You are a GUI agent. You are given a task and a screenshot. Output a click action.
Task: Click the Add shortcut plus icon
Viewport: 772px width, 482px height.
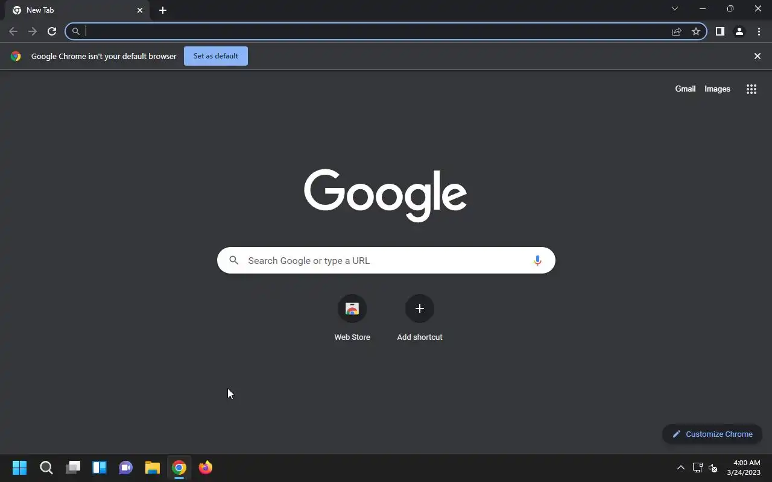[420, 308]
